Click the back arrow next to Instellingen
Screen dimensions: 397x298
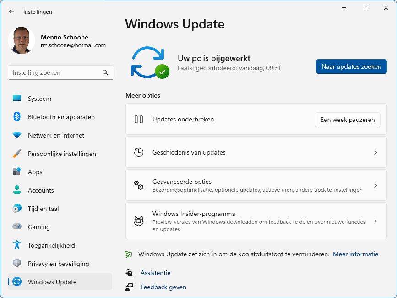[11, 11]
